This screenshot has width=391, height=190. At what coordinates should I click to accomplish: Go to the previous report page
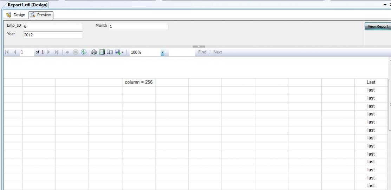15,52
